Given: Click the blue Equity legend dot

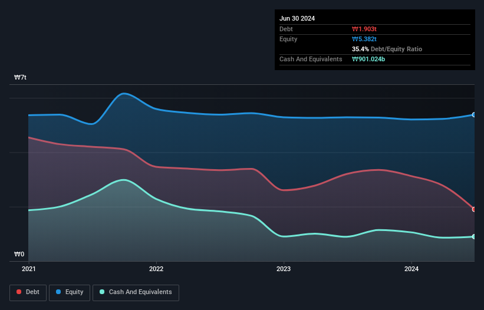Looking at the screenshot, I should 58,292.
